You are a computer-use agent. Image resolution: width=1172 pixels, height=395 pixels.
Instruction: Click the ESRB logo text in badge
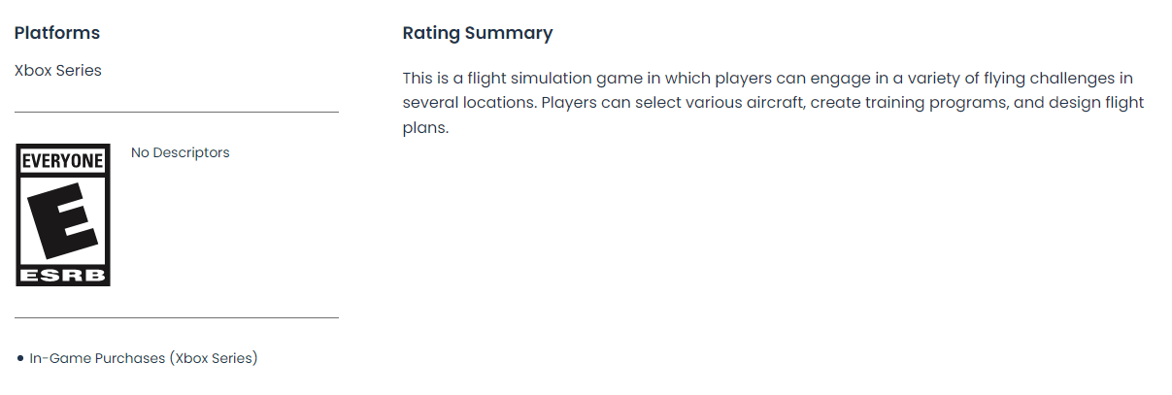click(x=63, y=275)
